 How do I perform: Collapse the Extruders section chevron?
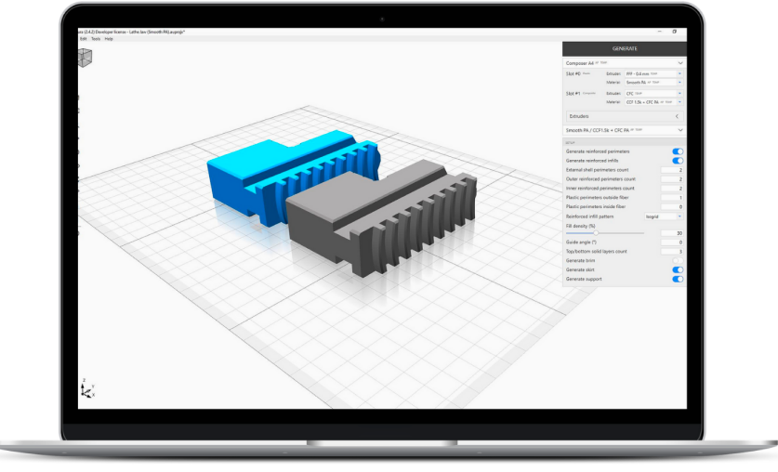tap(677, 116)
